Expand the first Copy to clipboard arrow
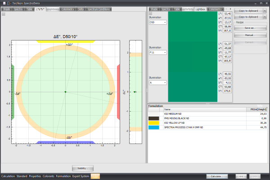Image resolution: width=270 pixels, height=180 pixels. 265,10
